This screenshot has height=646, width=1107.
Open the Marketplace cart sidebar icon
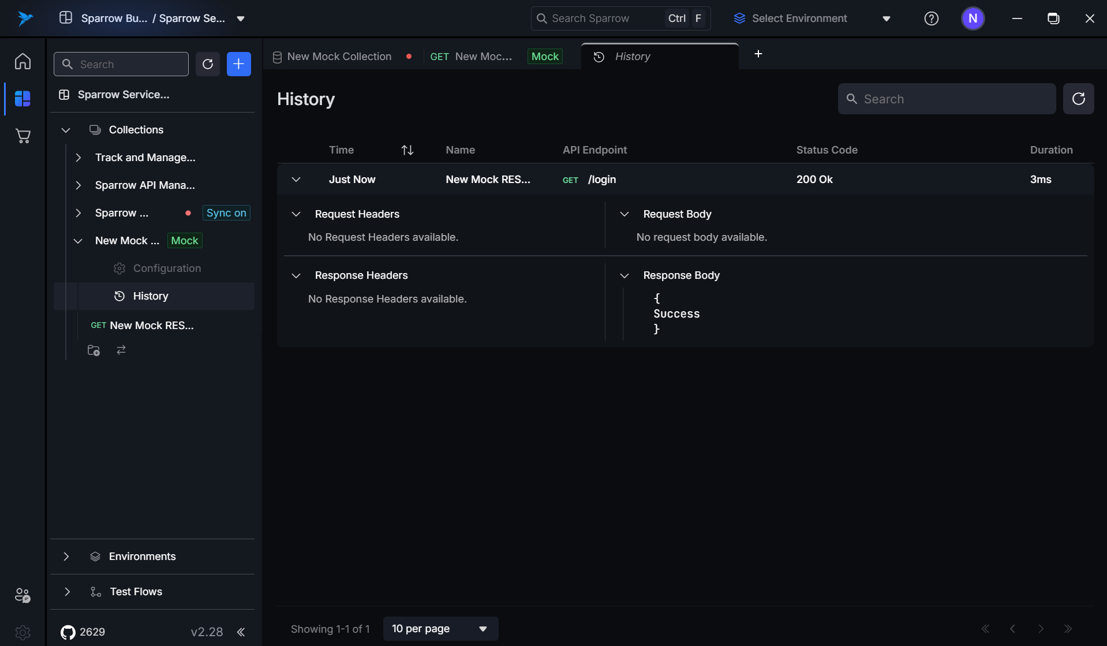point(23,136)
